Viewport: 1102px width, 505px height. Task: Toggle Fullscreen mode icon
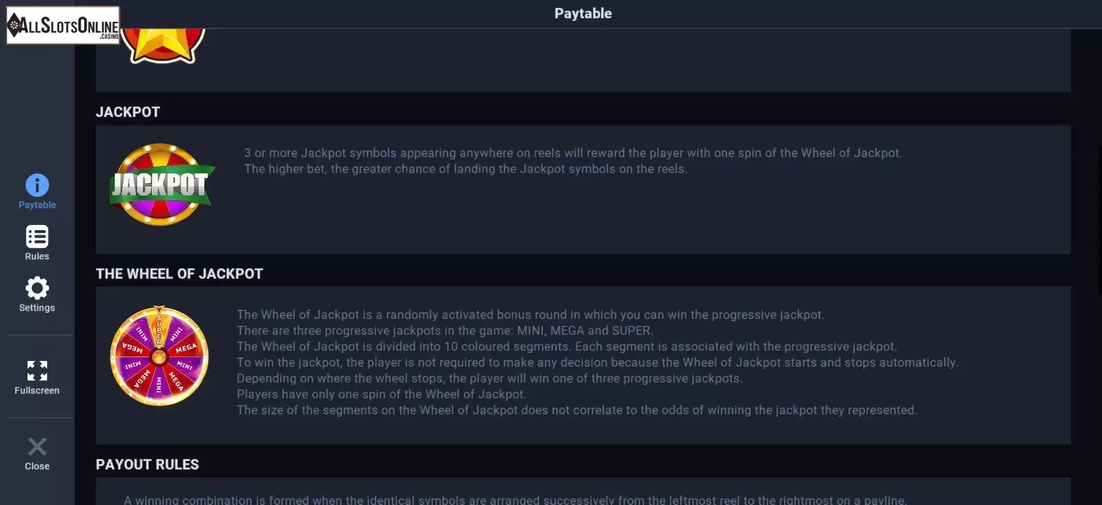click(x=37, y=371)
